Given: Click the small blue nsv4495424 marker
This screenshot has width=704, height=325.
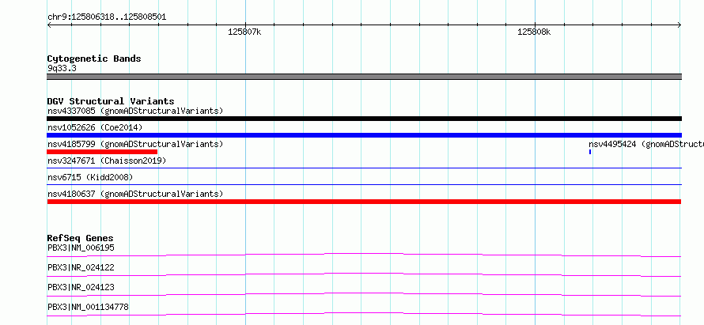Looking at the screenshot, I should 590,152.
